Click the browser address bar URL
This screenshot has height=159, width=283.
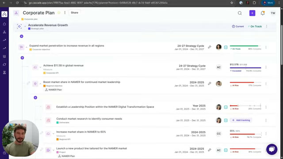[x=98, y=3]
